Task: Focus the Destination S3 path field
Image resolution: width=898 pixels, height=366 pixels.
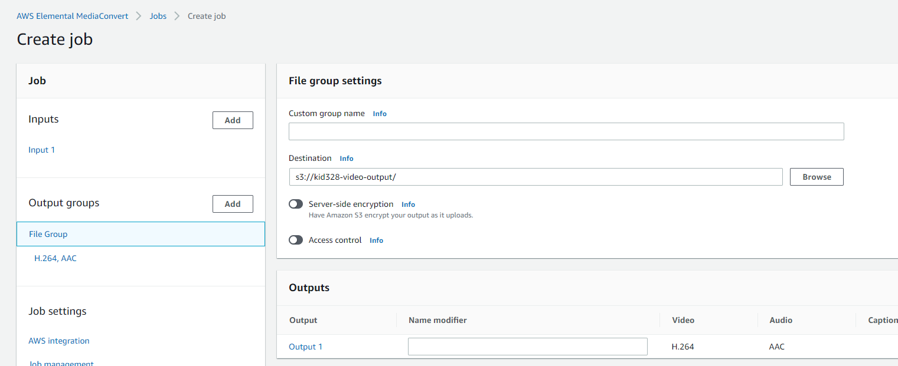Action: tap(535, 177)
